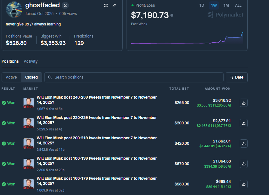
Task: Click the $670.00 total bet
Action: point(182,164)
